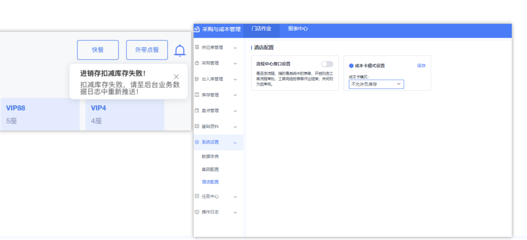Expand the 采购管理 menu chevron
527x240 pixels.
pyautogui.click(x=235, y=64)
